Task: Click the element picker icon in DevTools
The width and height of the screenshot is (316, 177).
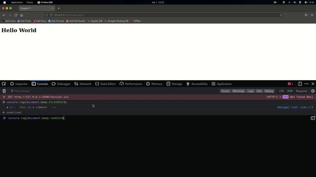Action: pos(4,84)
